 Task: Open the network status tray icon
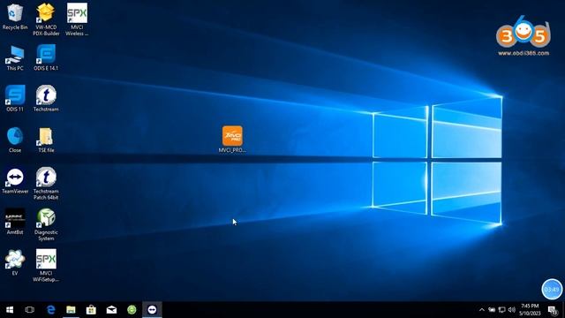502,310
